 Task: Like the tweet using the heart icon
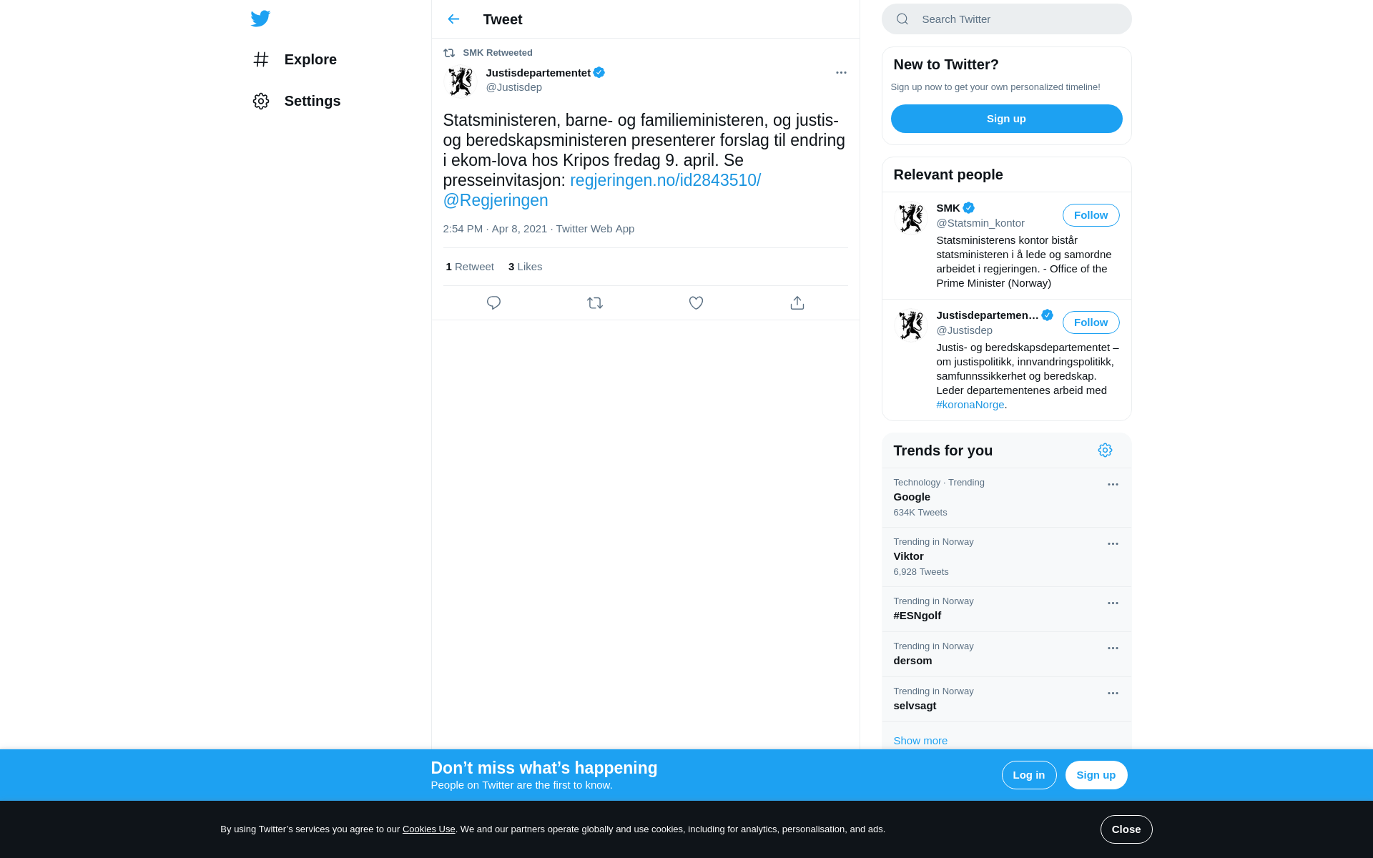coord(696,303)
